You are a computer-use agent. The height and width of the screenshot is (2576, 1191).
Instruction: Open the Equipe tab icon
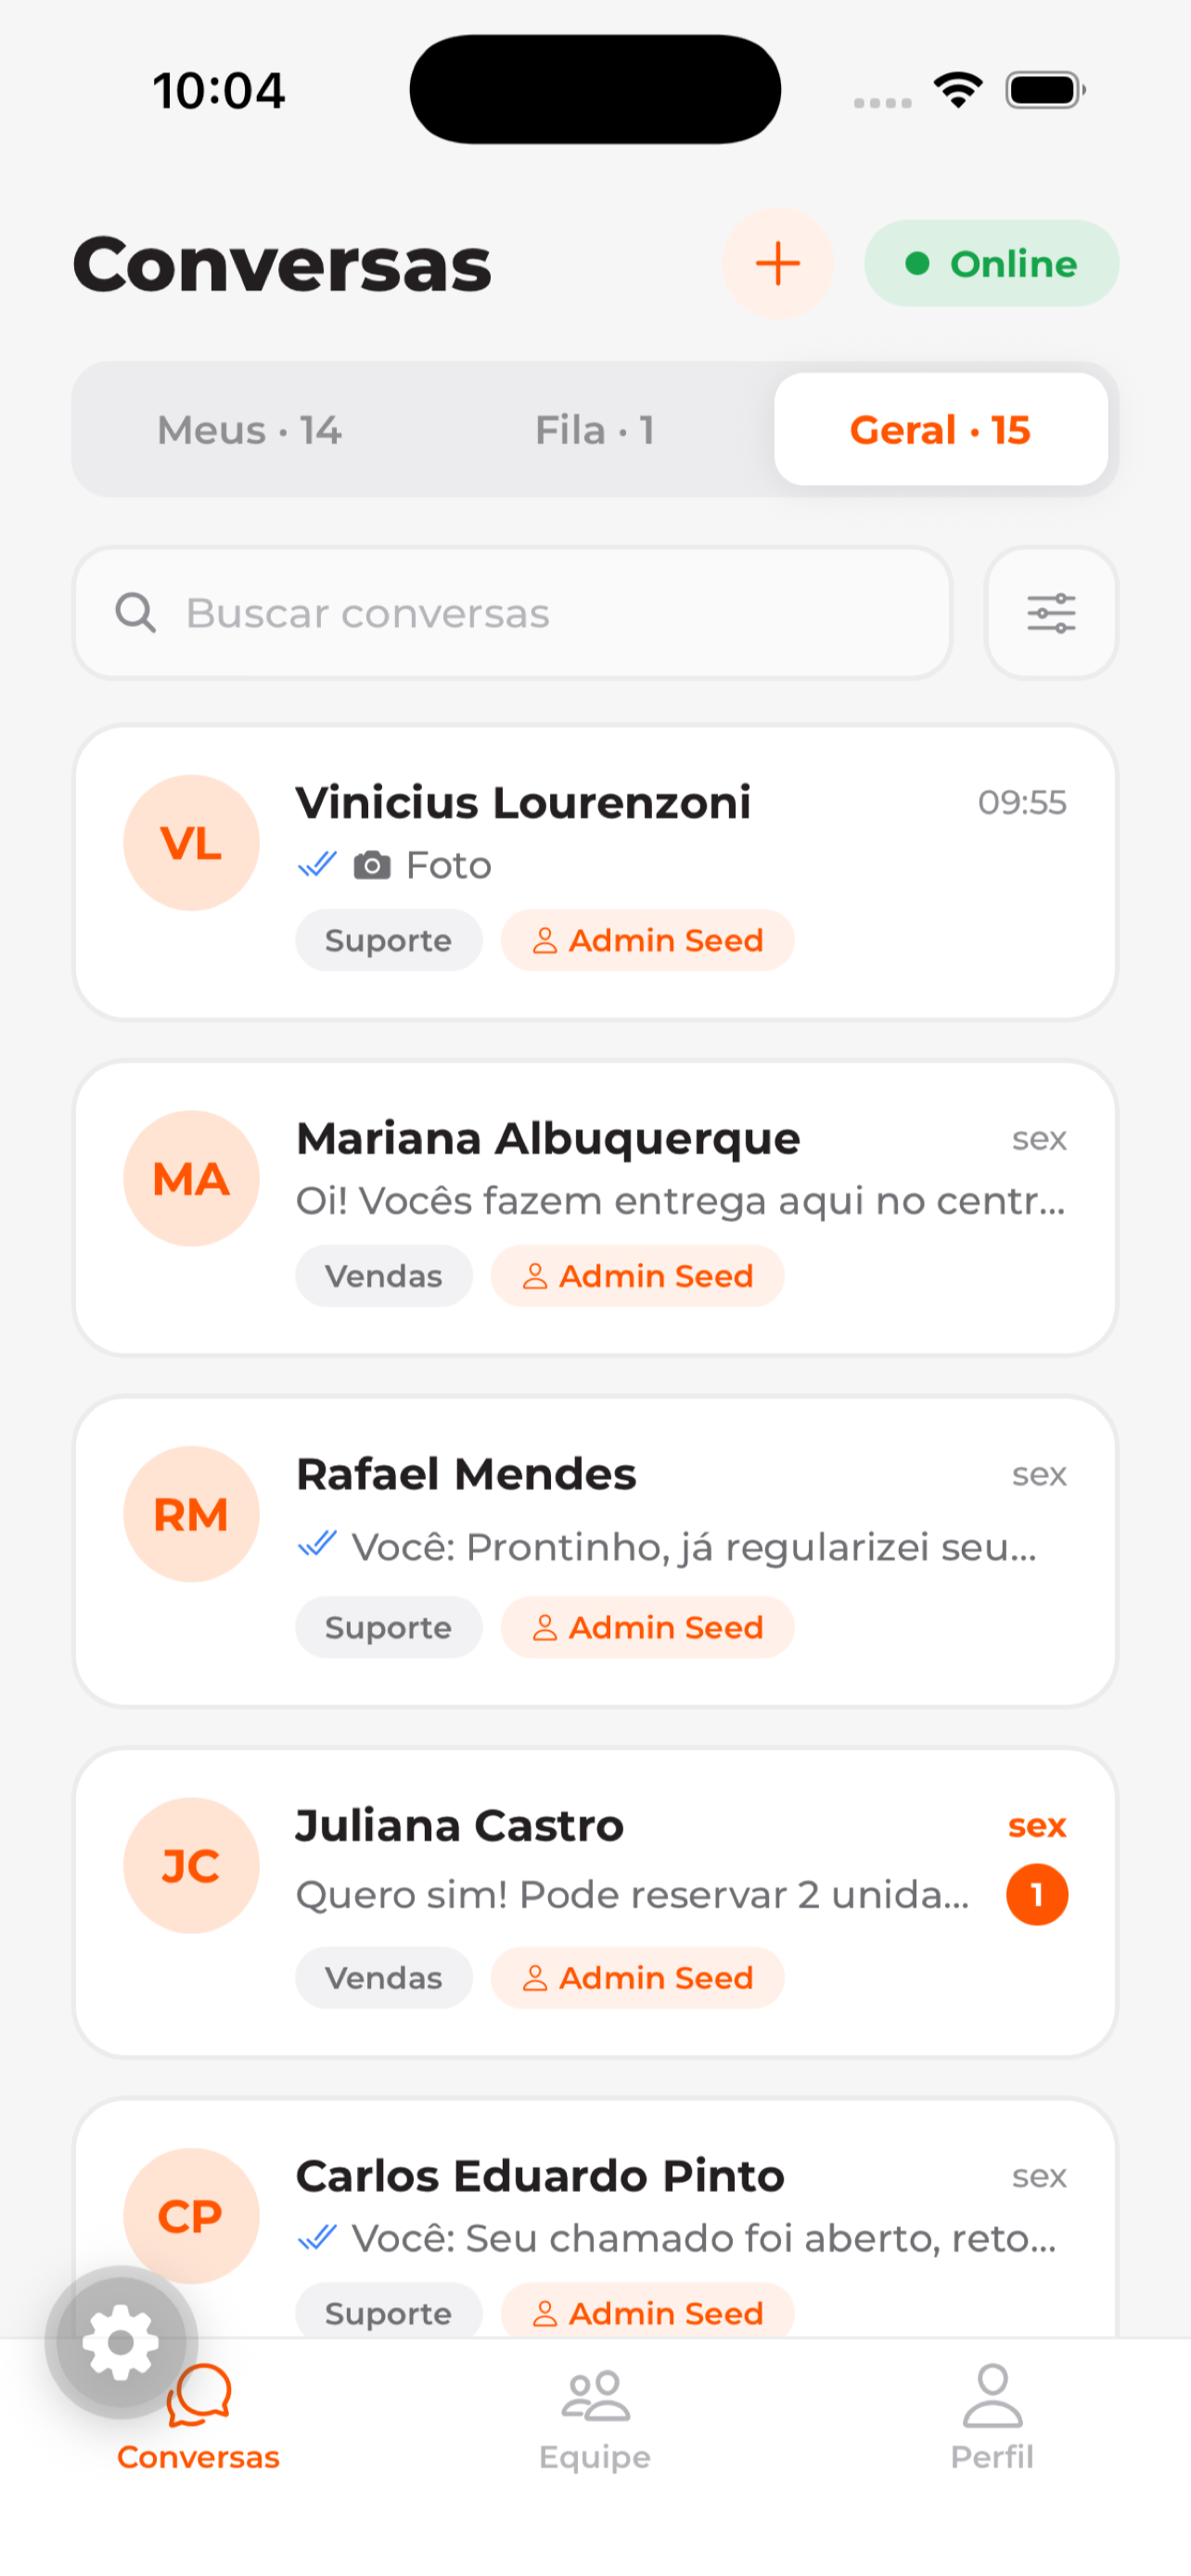coord(595,2395)
